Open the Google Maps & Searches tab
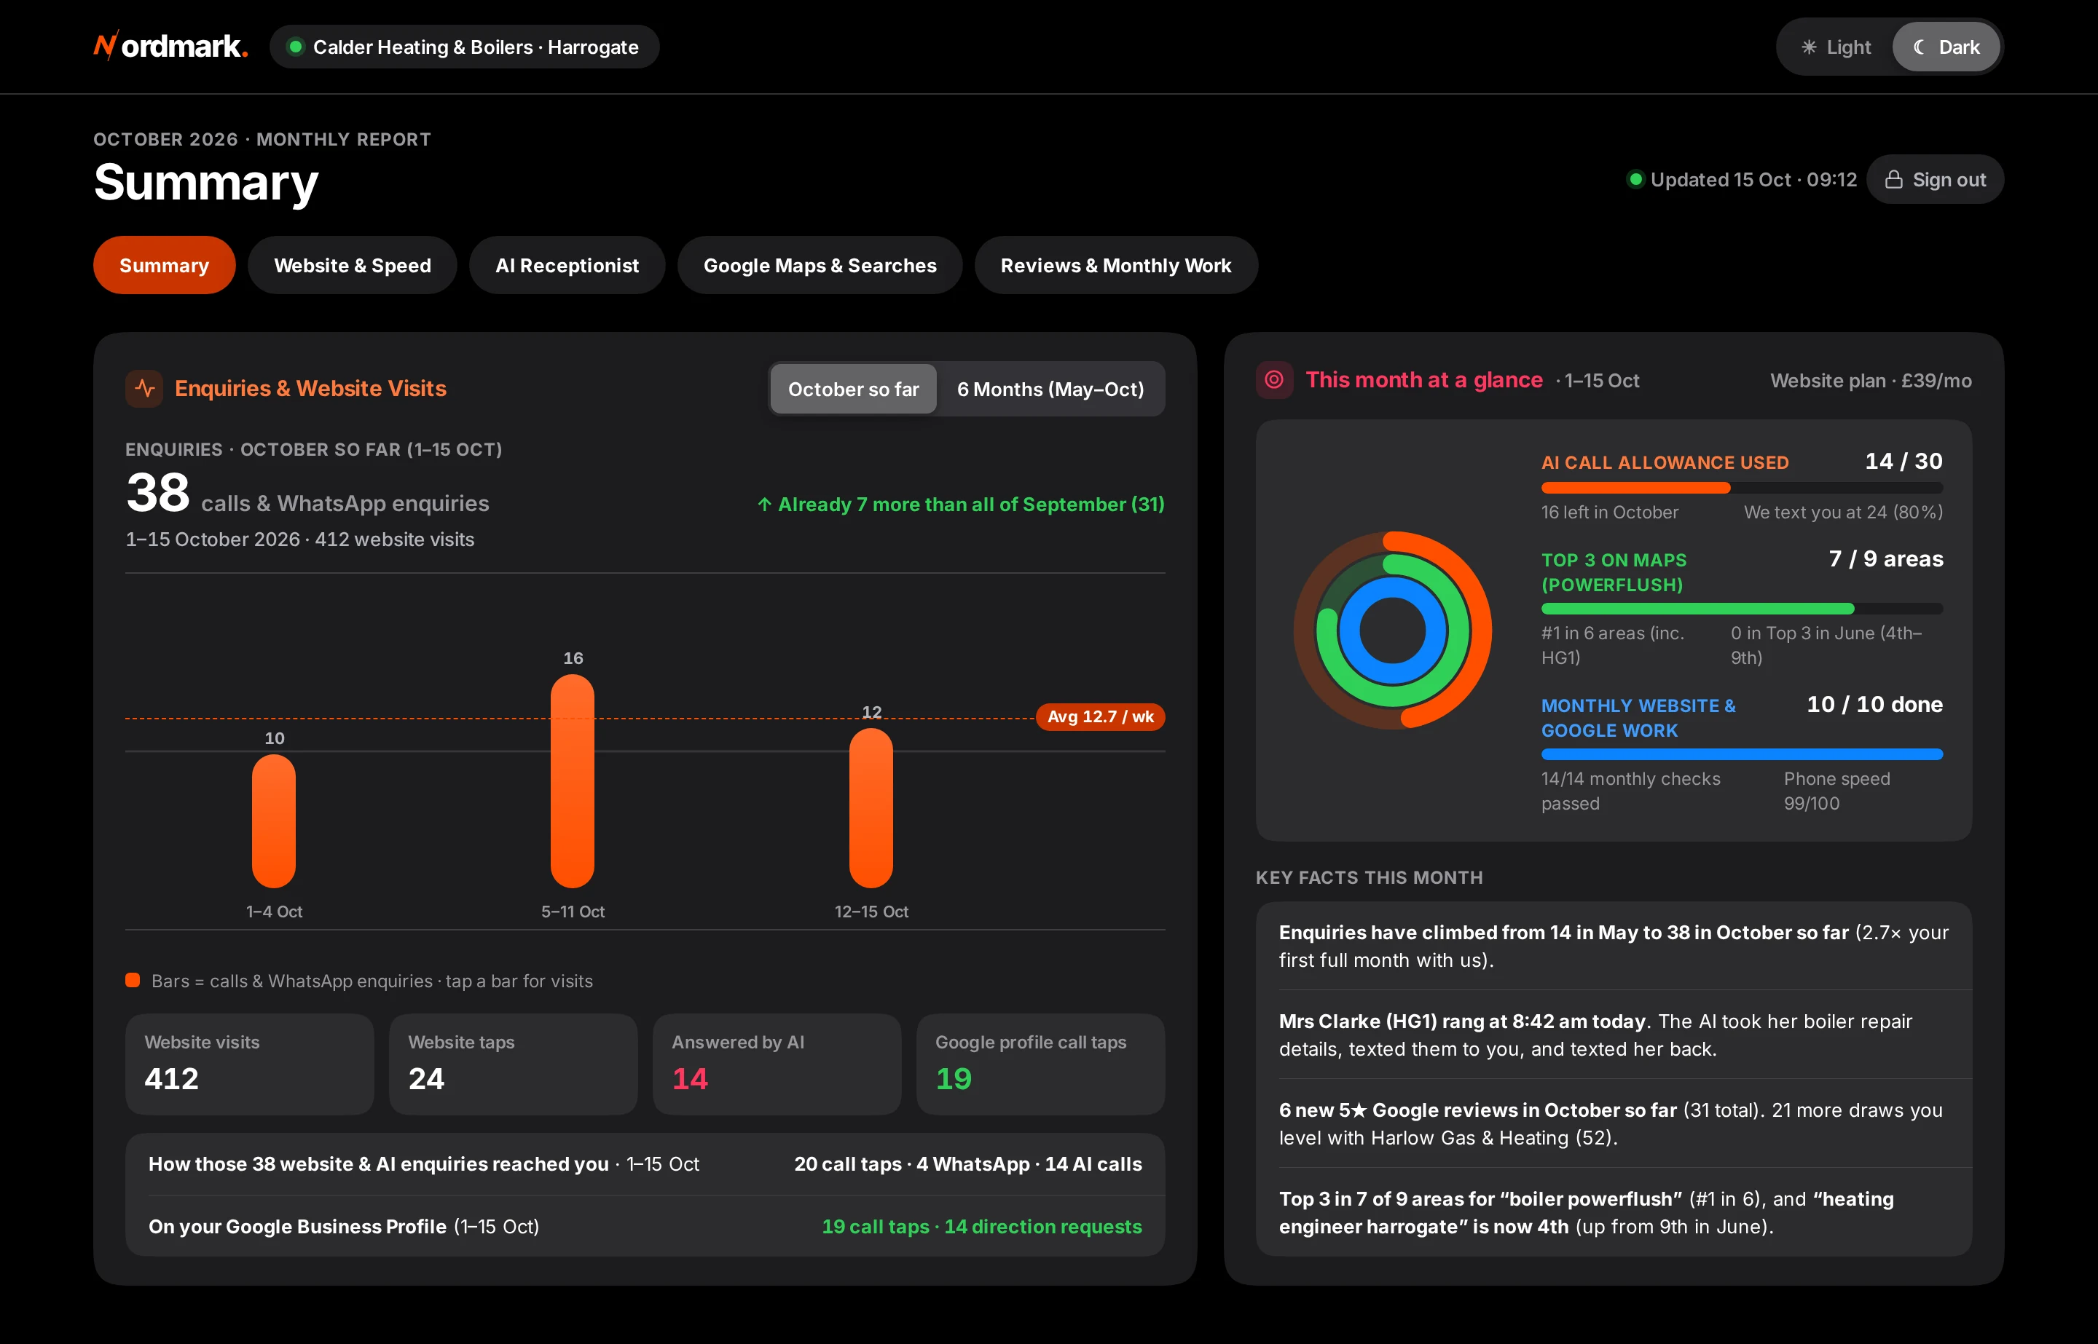This screenshot has width=2098, height=1344. coord(820,265)
